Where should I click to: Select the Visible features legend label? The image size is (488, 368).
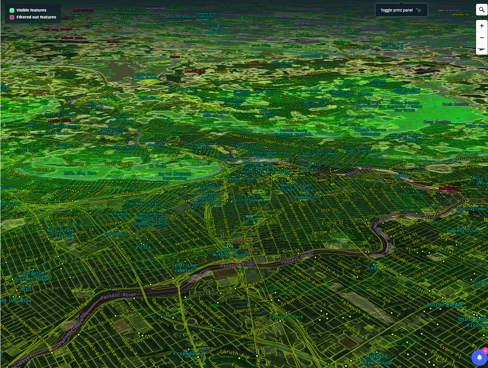31,10
